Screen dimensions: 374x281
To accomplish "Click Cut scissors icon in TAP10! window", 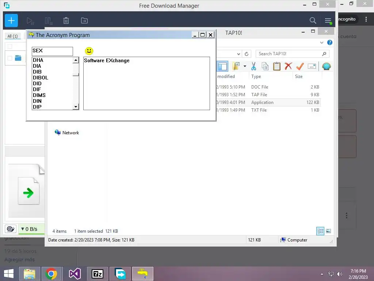I will point(253,66).
